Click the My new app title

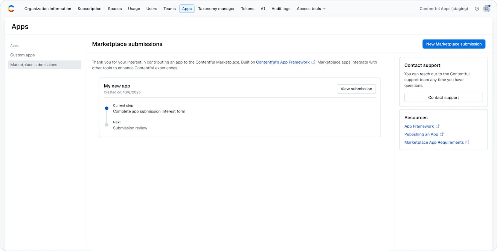[x=117, y=86]
